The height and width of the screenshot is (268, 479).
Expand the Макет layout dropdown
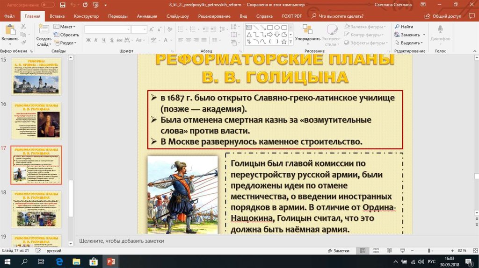[x=65, y=27]
